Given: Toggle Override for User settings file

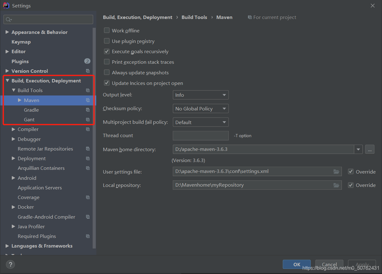Looking at the screenshot, I should [351, 172].
